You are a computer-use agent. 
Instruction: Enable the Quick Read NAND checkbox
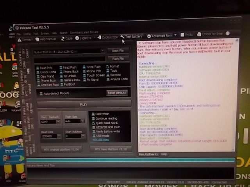[x=93, y=123]
